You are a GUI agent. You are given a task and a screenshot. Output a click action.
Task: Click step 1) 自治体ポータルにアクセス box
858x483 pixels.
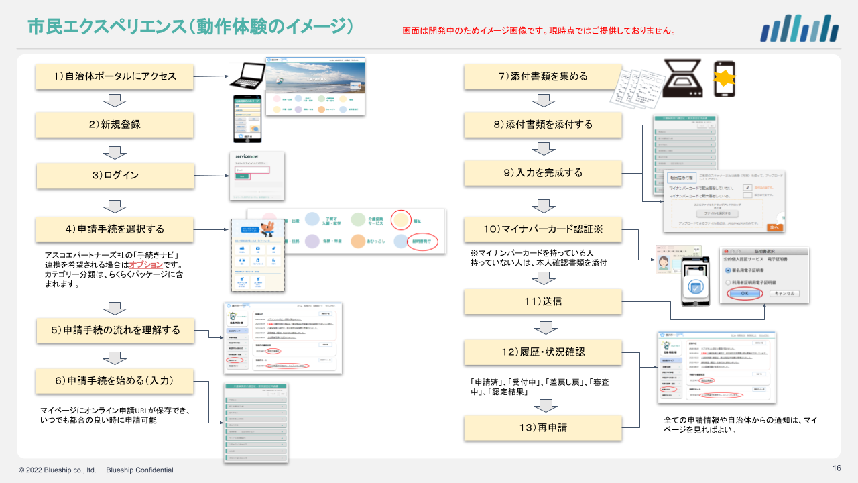[115, 76]
